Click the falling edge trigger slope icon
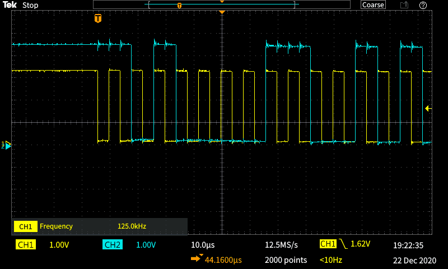Image resolution: width=448 pixels, height=269 pixels. (x=343, y=244)
